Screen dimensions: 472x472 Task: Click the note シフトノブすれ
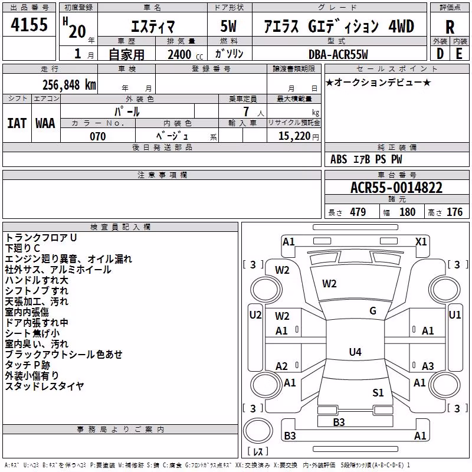click(37, 291)
